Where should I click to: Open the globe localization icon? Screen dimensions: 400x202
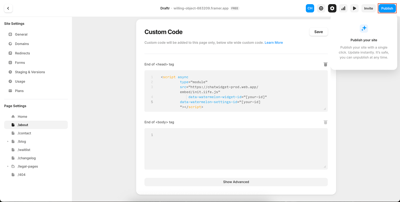click(321, 8)
